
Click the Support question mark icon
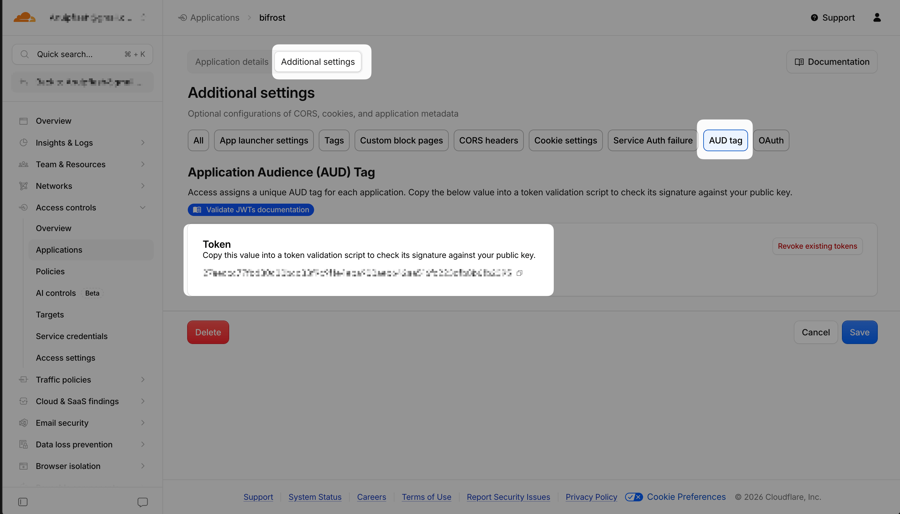(x=814, y=18)
